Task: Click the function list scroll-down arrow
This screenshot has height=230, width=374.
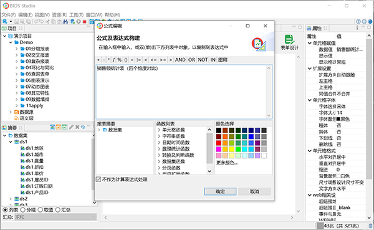Action: click(x=209, y=171)
